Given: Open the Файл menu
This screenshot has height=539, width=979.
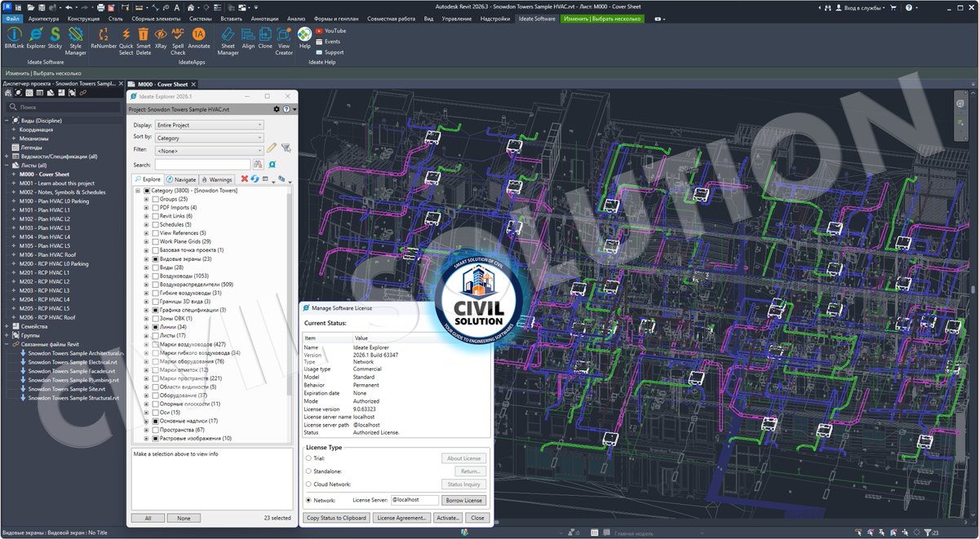Looking at the screenshot, I should pyautogui.click(x=12, y=18).
